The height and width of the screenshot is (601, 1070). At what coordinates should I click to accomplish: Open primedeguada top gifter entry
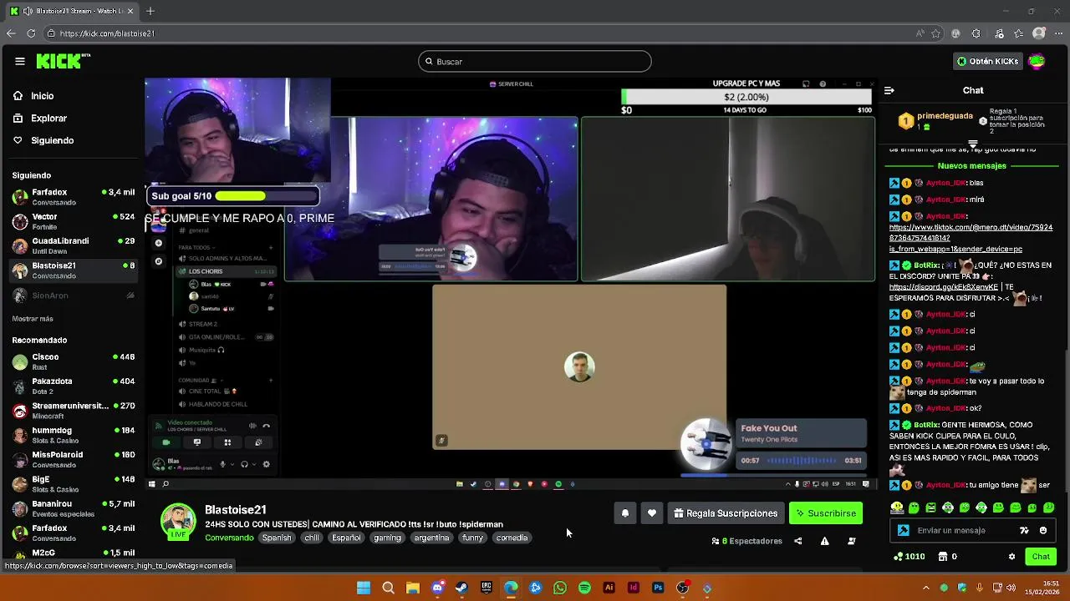(936, 121)
